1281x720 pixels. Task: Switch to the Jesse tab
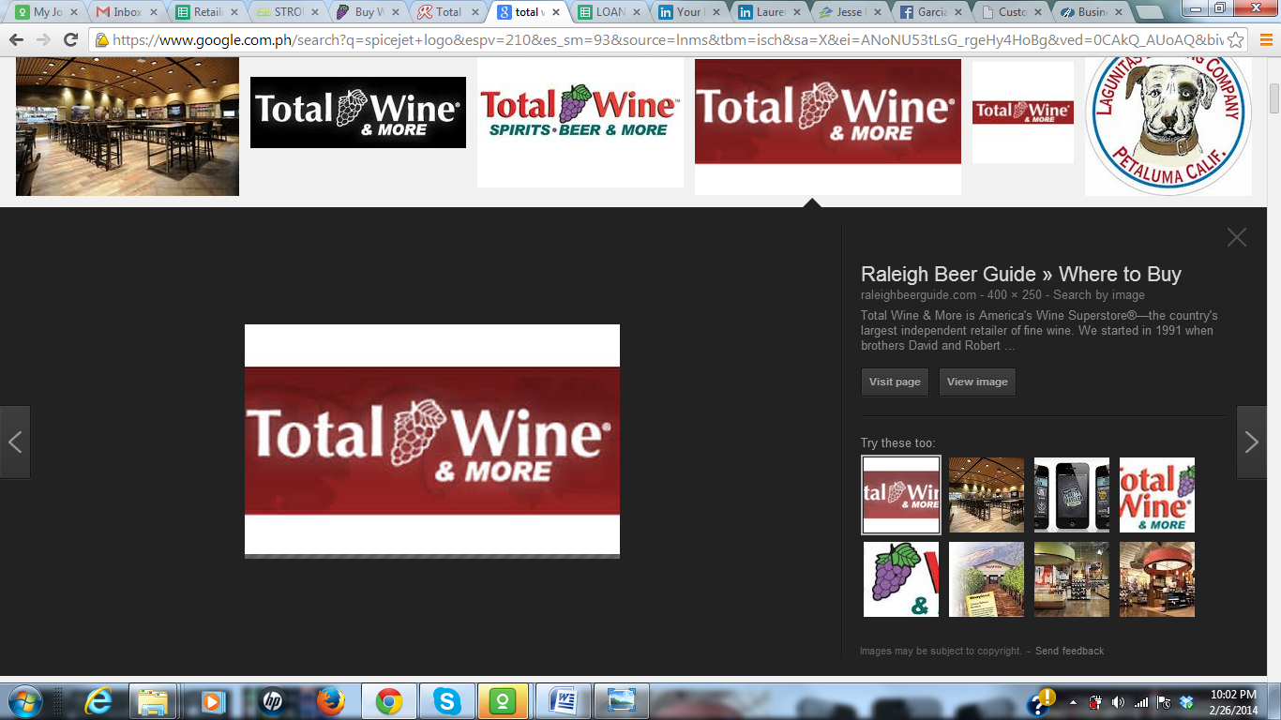[x=852, y=12]
